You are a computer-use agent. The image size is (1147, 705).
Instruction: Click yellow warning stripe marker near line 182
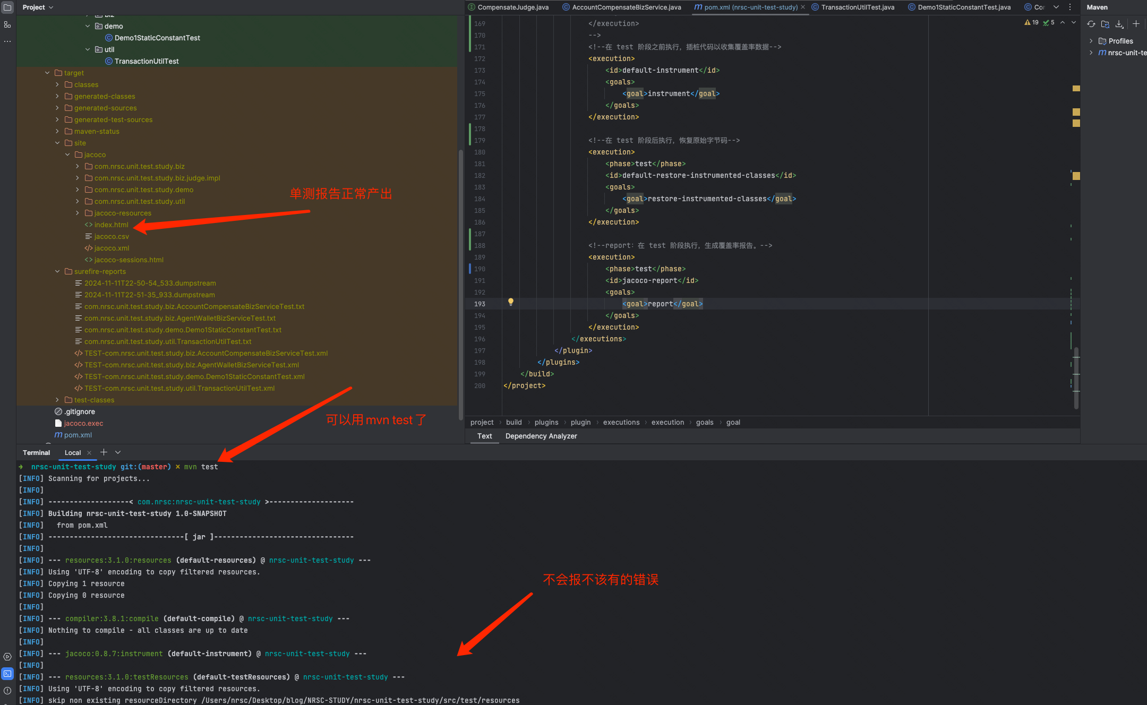coord(1076,176)
